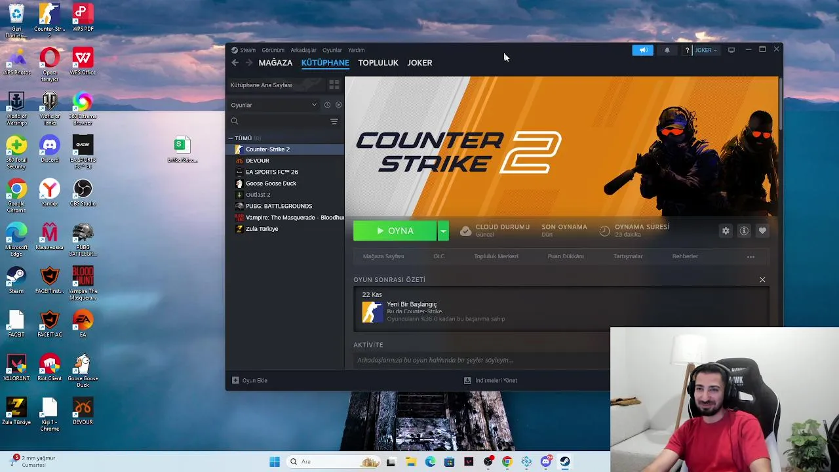Open the game info icon
Viewport: 839px width, 472px height.
click(x=744, y=231)
